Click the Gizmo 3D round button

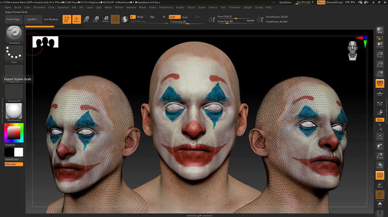click(115, 19)
